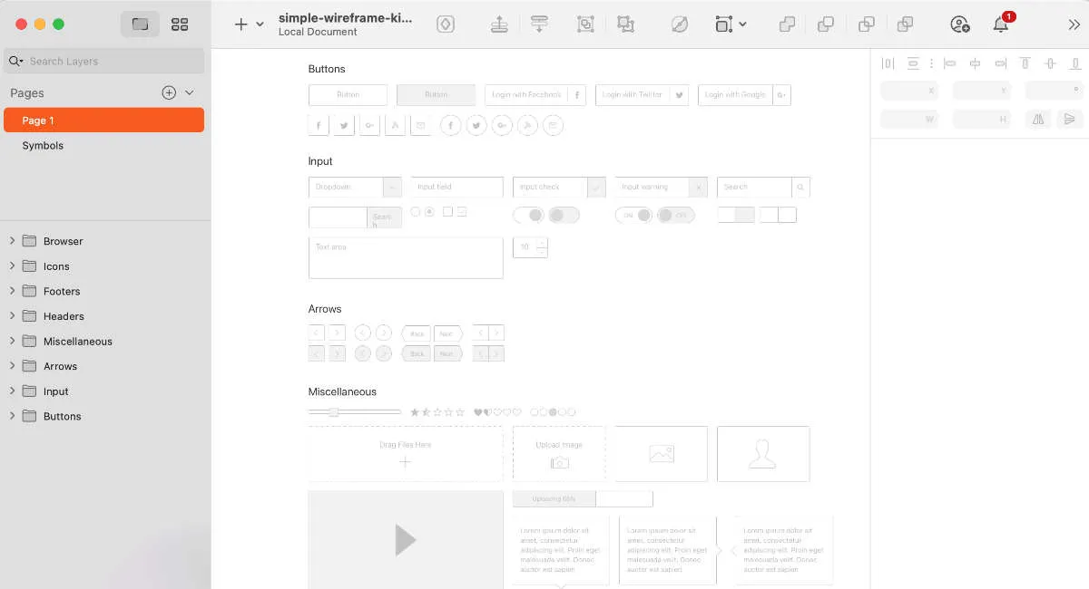Click the unselected radio button on canvas
Viewport: 1089px width, 589px height.
[x=415, y=211]
